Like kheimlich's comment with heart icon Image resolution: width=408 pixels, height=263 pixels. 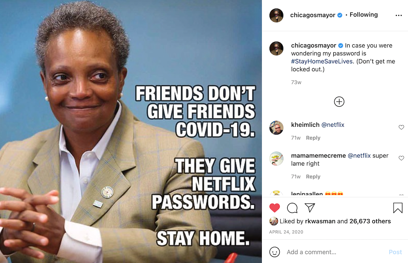(x=401, y=127)
